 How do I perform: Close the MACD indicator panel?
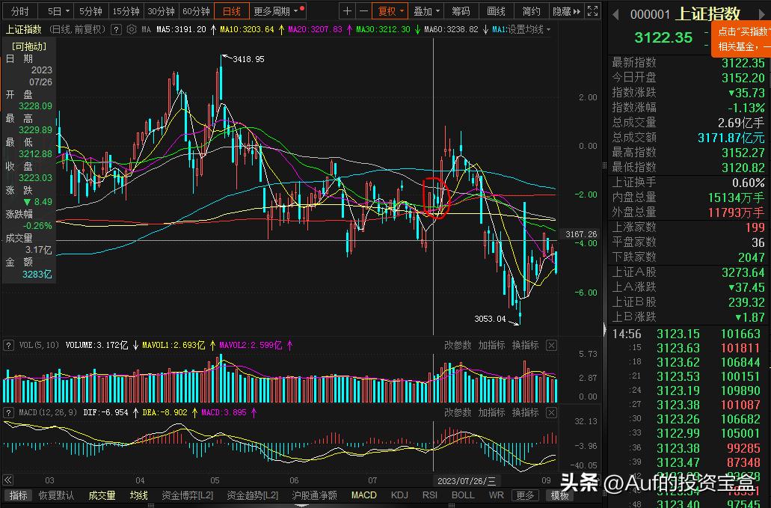coord(551,412)
